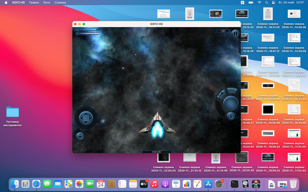Tap the virtual joystick directional pad
This screenshot has width=308, height=192.
tap(86, 118)
